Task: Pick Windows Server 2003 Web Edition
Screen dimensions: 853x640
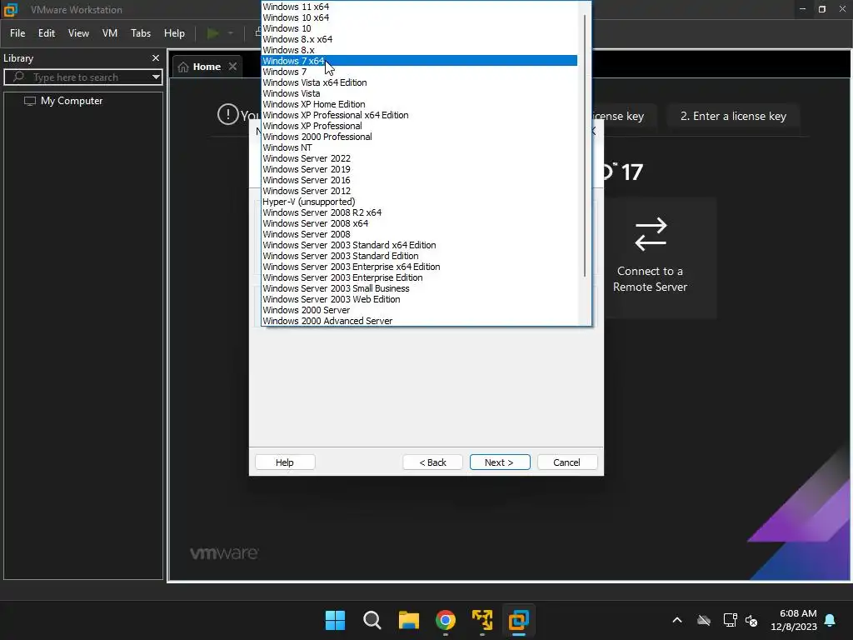Action: tap(419, 299)
